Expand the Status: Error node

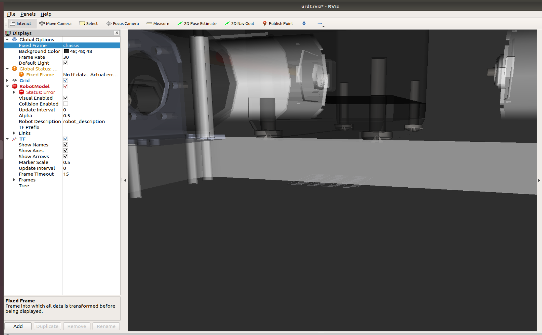tap(14, 92)
